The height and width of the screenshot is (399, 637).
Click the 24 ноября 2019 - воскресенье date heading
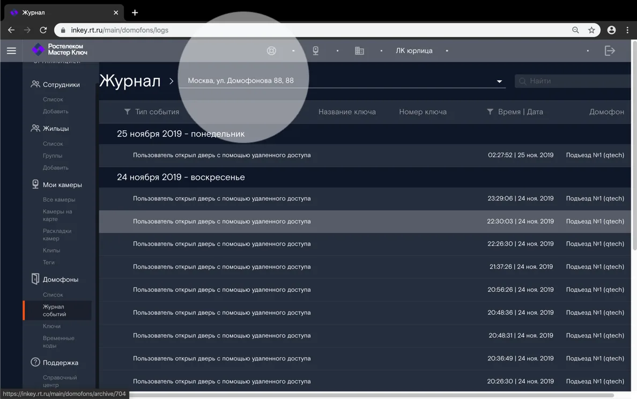point(181,177)
